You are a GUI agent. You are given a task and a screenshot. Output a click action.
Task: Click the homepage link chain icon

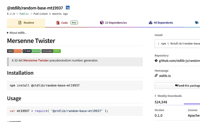[x=156, y=76]
